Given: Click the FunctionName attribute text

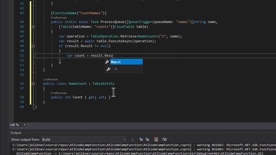Looking at the screenshot, I should pyautogui.click(x=65, y=13).
